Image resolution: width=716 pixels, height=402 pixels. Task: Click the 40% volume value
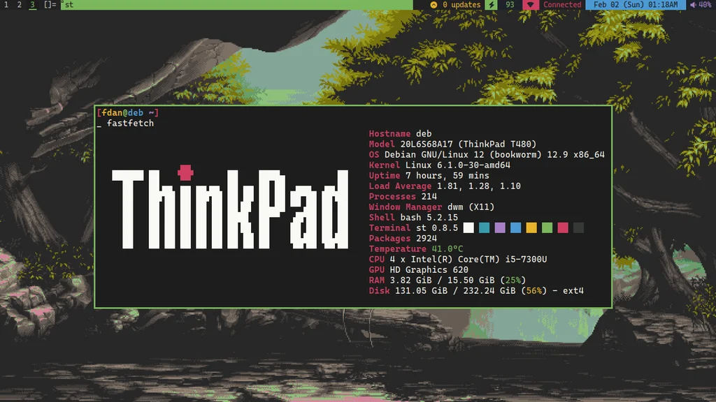pyautogui.click(x=705, y=5)
